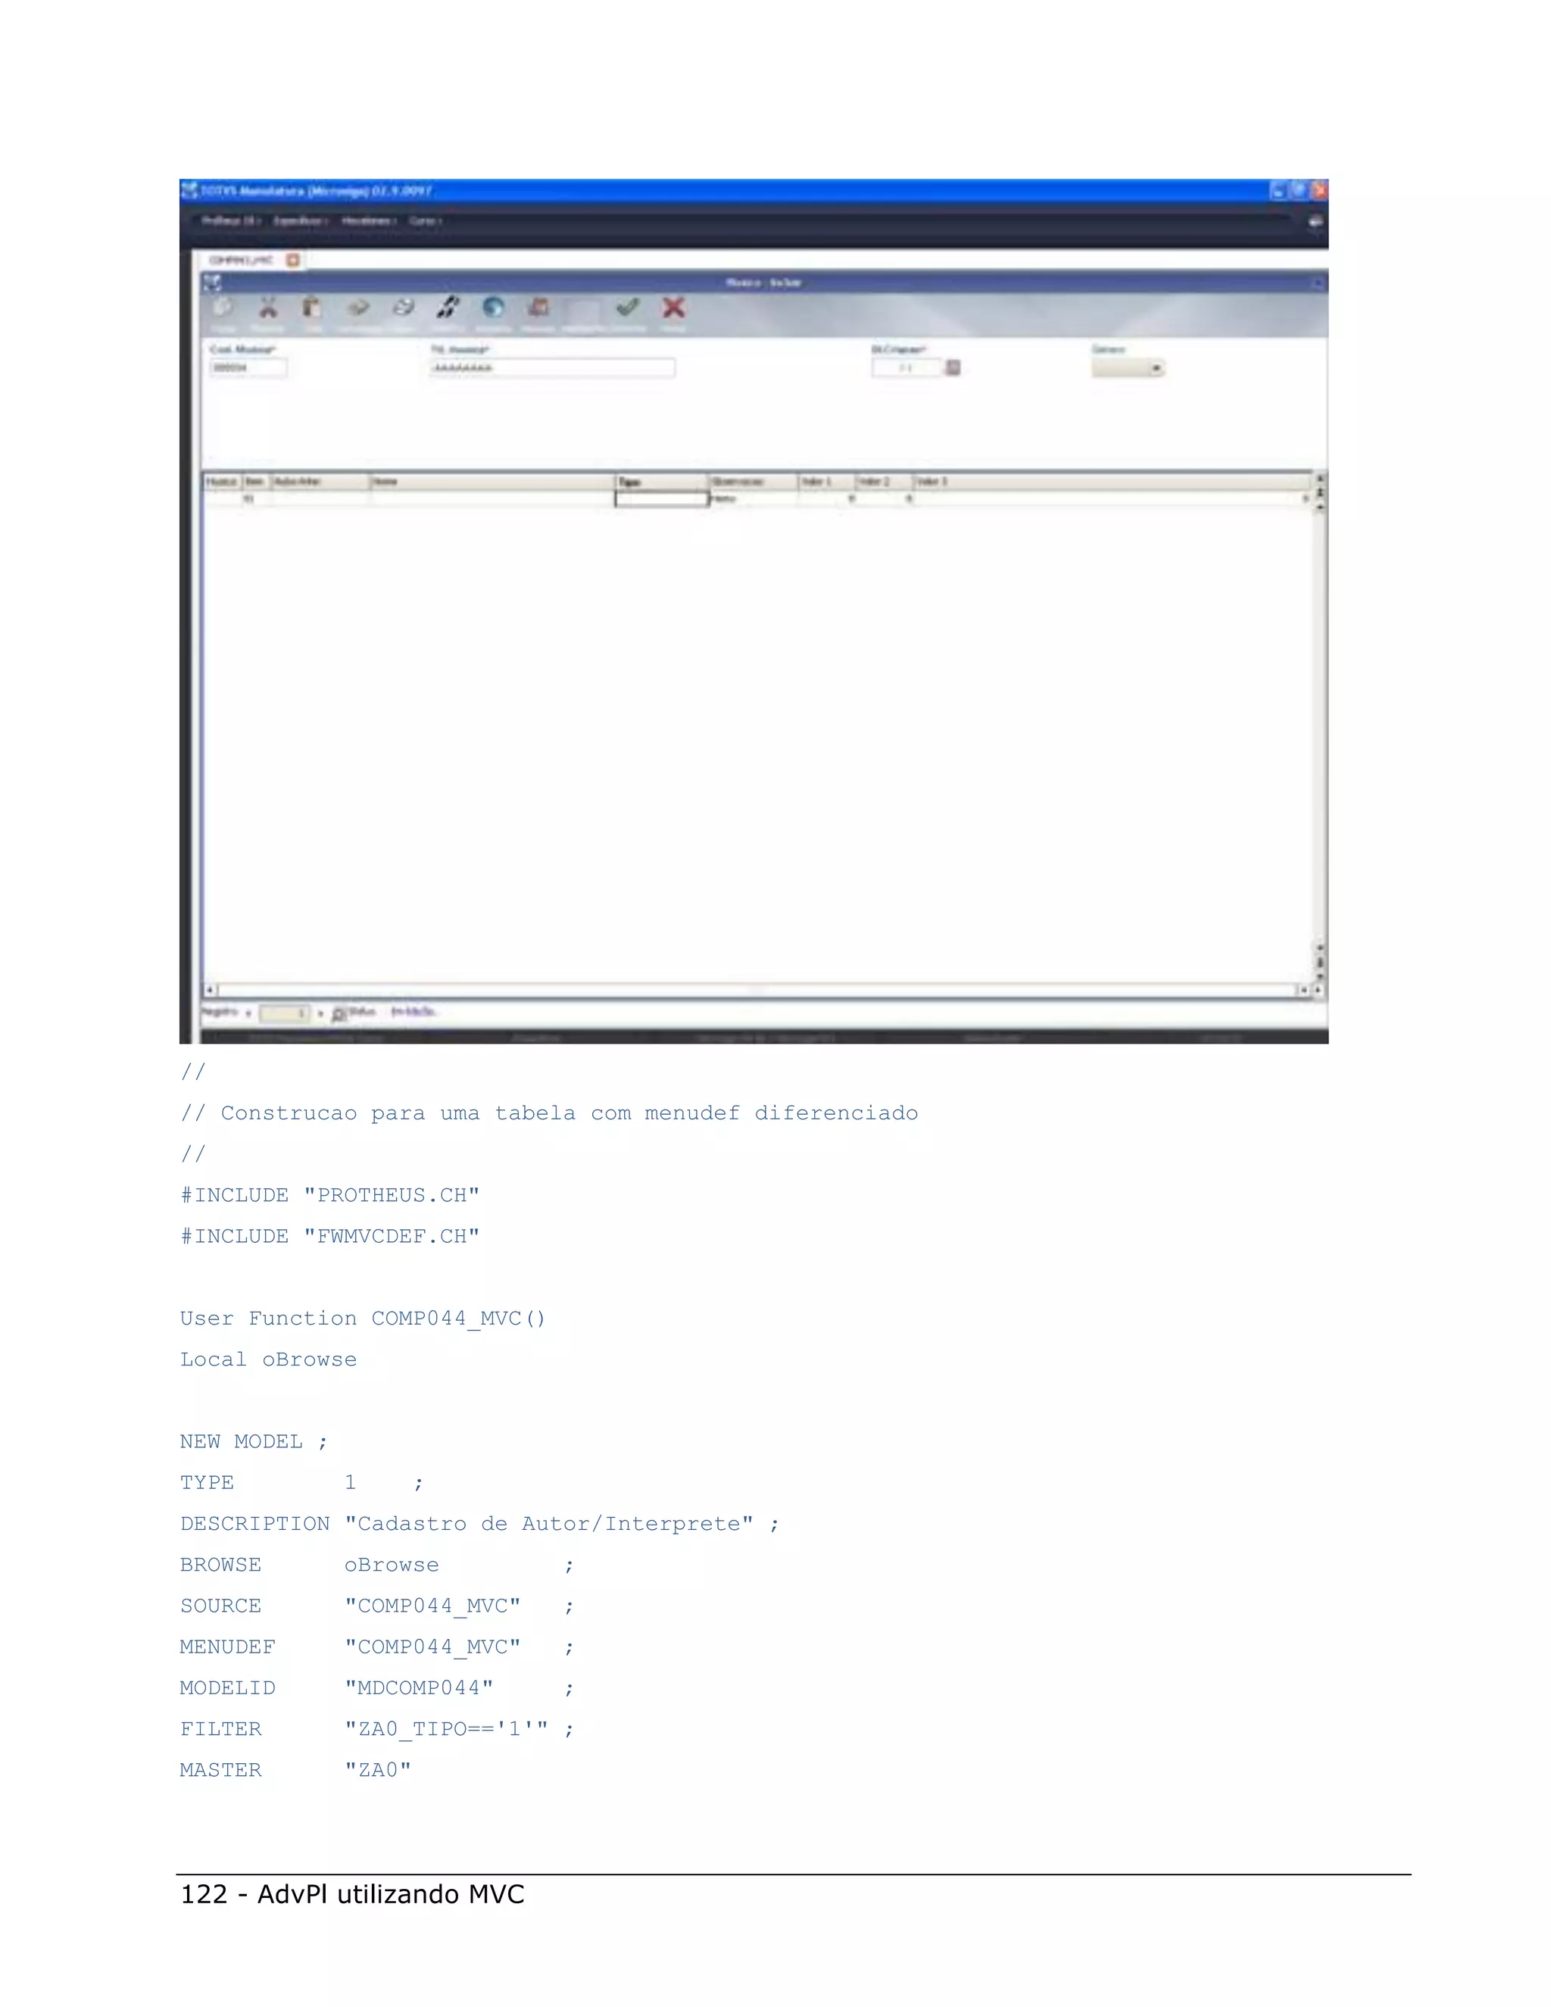Click the faded first icon of the toolbar
The image size is (1551, 2007).
coord(223,307)
